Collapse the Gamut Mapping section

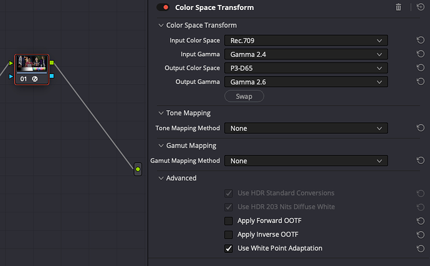(x=161, y=146)
